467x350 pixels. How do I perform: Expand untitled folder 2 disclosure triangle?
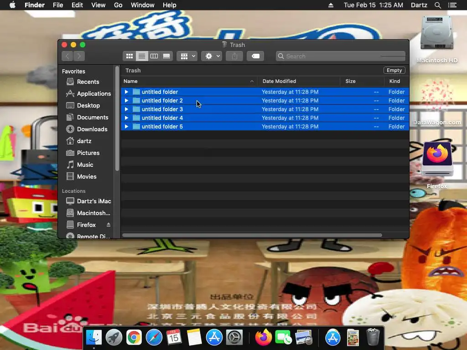pos(126,101)
